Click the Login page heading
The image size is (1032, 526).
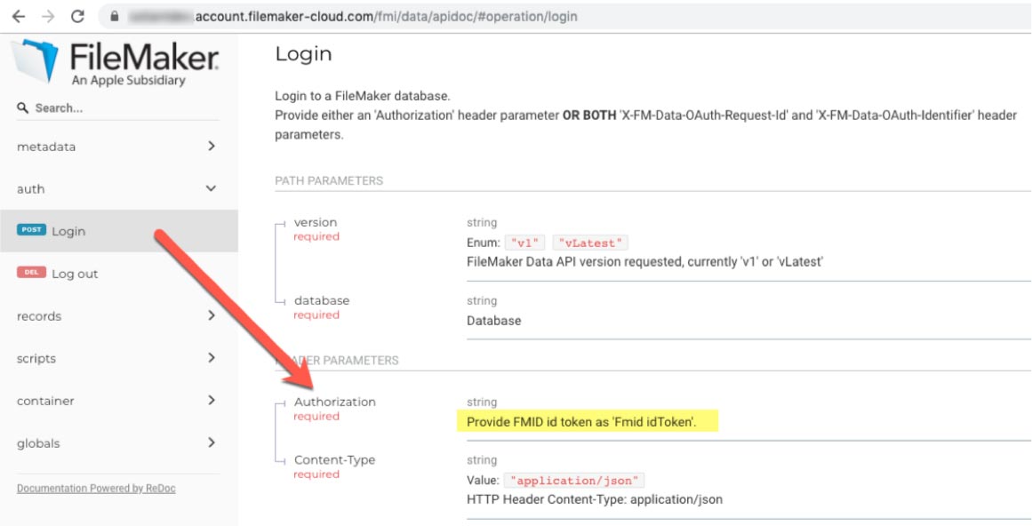point(303,54)
